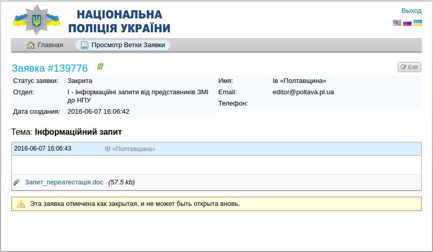Open the Главная tab
Screen dimensions: 433x252
[50, 45]
